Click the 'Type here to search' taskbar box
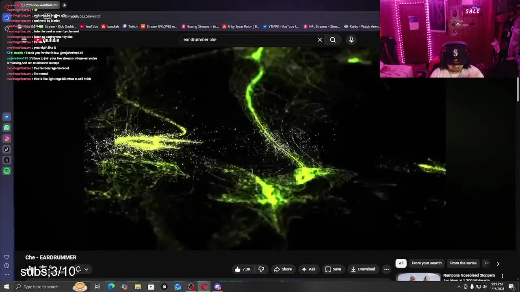This screenshot has width=520, height=292. pos(52,287)
